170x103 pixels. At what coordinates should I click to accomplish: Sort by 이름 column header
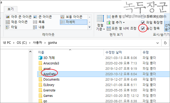(x=41, y=52)
